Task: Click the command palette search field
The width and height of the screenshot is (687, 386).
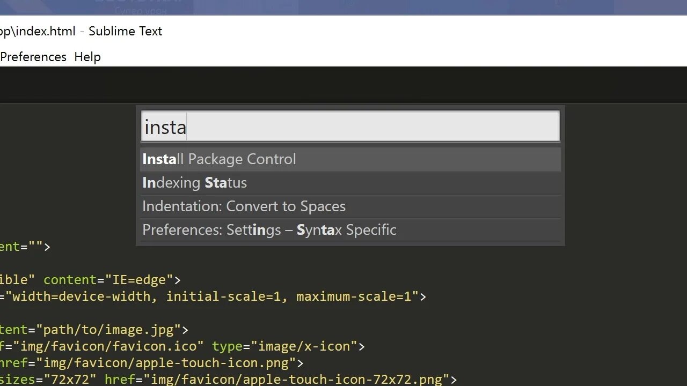Action: 350,127
